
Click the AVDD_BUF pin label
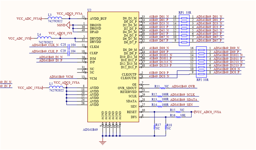point(98,19)
